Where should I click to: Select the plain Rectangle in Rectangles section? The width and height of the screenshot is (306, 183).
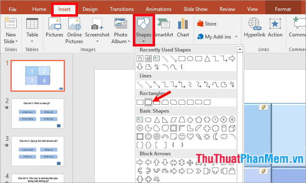(140, 102)
